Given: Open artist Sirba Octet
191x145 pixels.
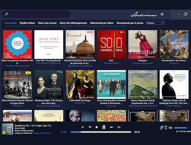Looking at the screenshot, I should [17, 106].
